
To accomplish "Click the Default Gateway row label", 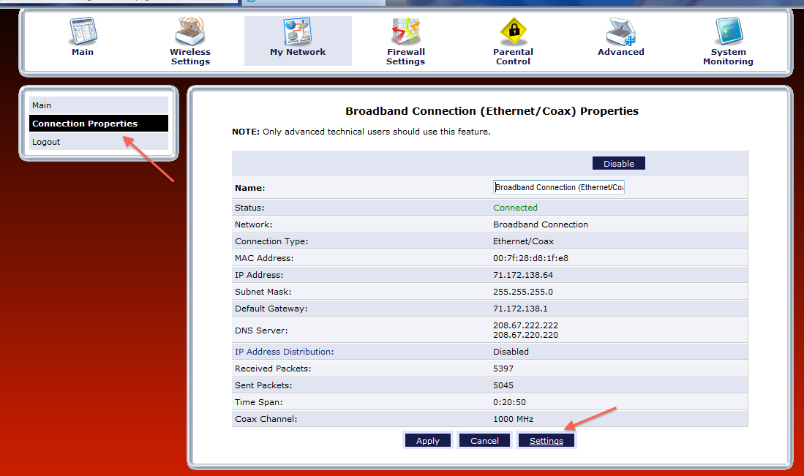I will click(271, 309).
